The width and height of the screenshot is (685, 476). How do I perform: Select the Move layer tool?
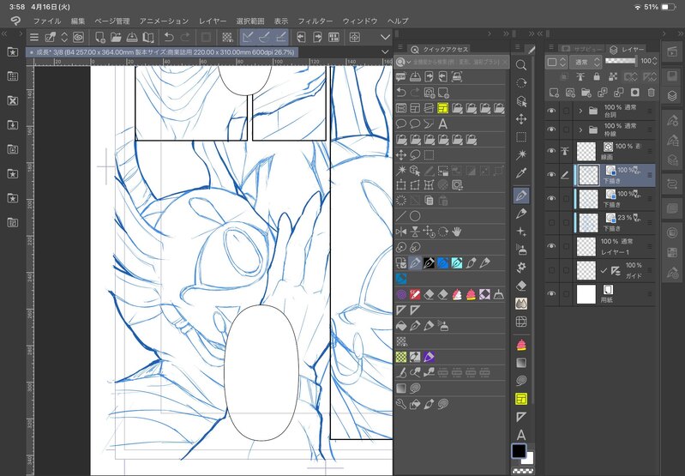click(x=521, y=118)
